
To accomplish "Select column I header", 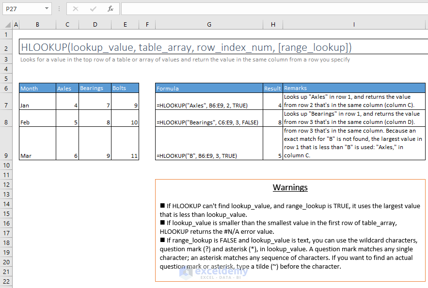I will point(354,25).
